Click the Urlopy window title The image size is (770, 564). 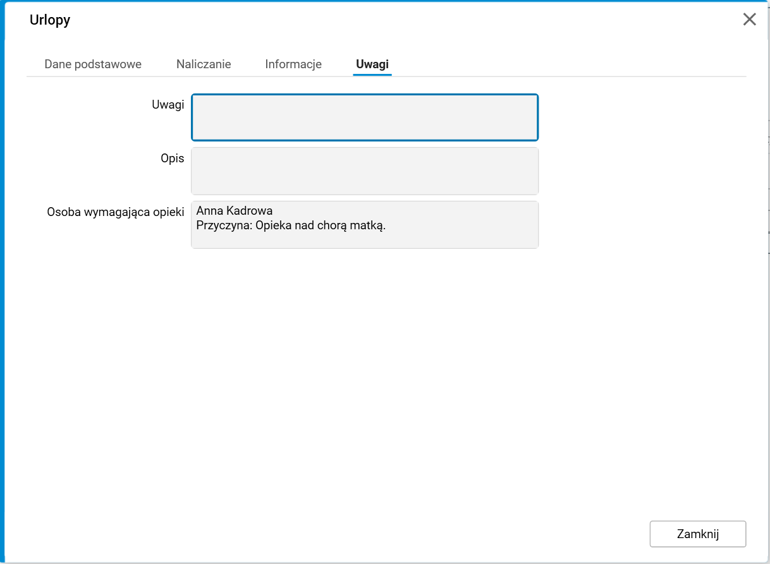point(50,20)
